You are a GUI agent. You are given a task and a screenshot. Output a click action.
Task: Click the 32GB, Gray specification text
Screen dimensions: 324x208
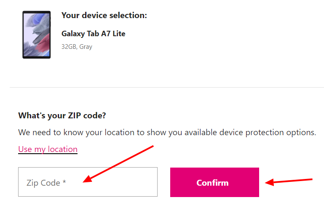pos(77,47)
